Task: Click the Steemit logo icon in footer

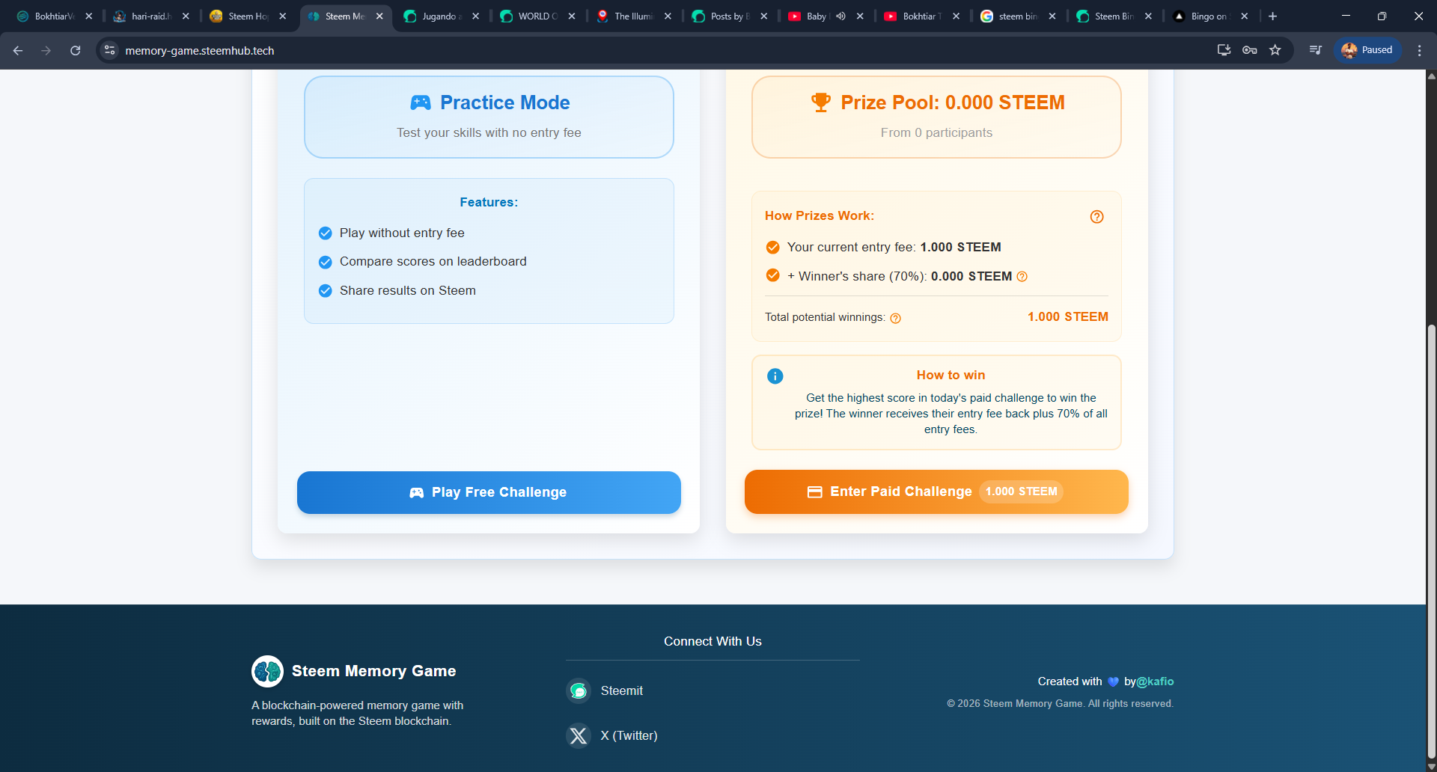Action: click(579, 691)
